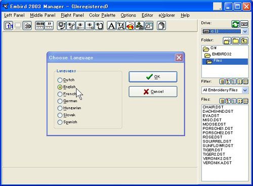Click the new folder icon beside Folder

click(x=227, y=41)
